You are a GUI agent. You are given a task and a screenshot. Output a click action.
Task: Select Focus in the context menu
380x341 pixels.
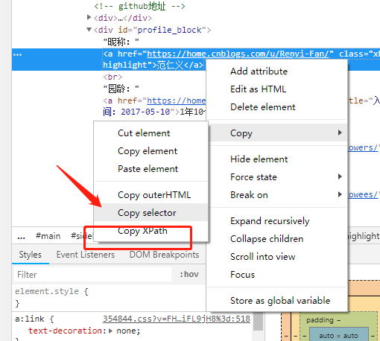coord(242,275)
